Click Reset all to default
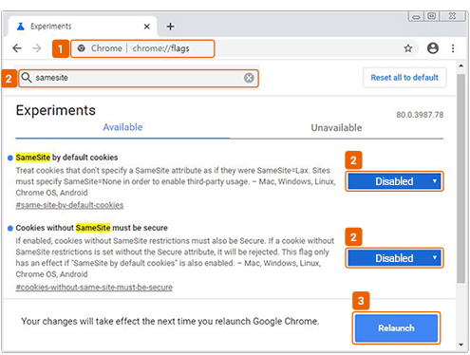 click(404, 78)
